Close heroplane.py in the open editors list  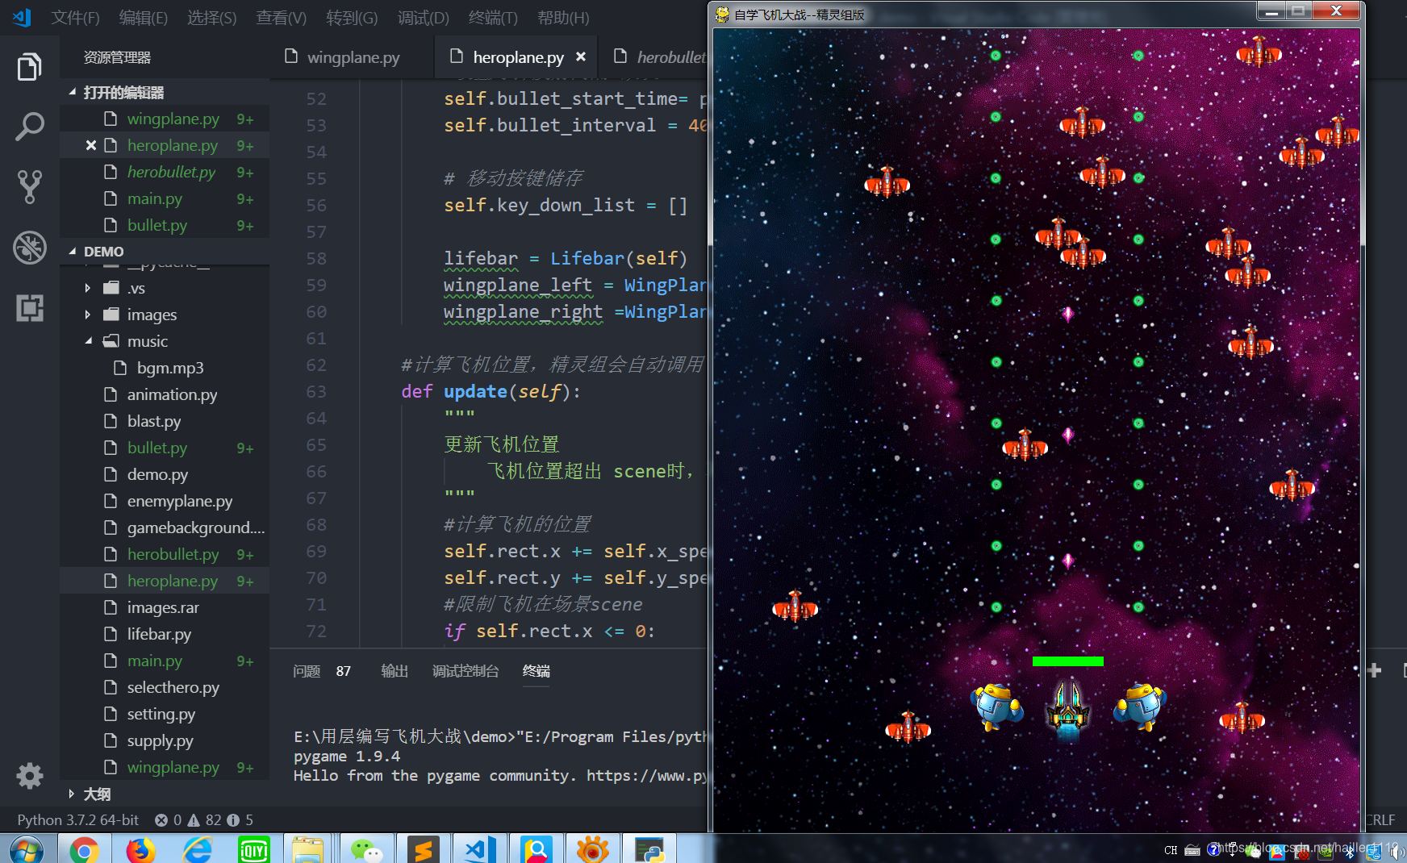coord(91,145)
